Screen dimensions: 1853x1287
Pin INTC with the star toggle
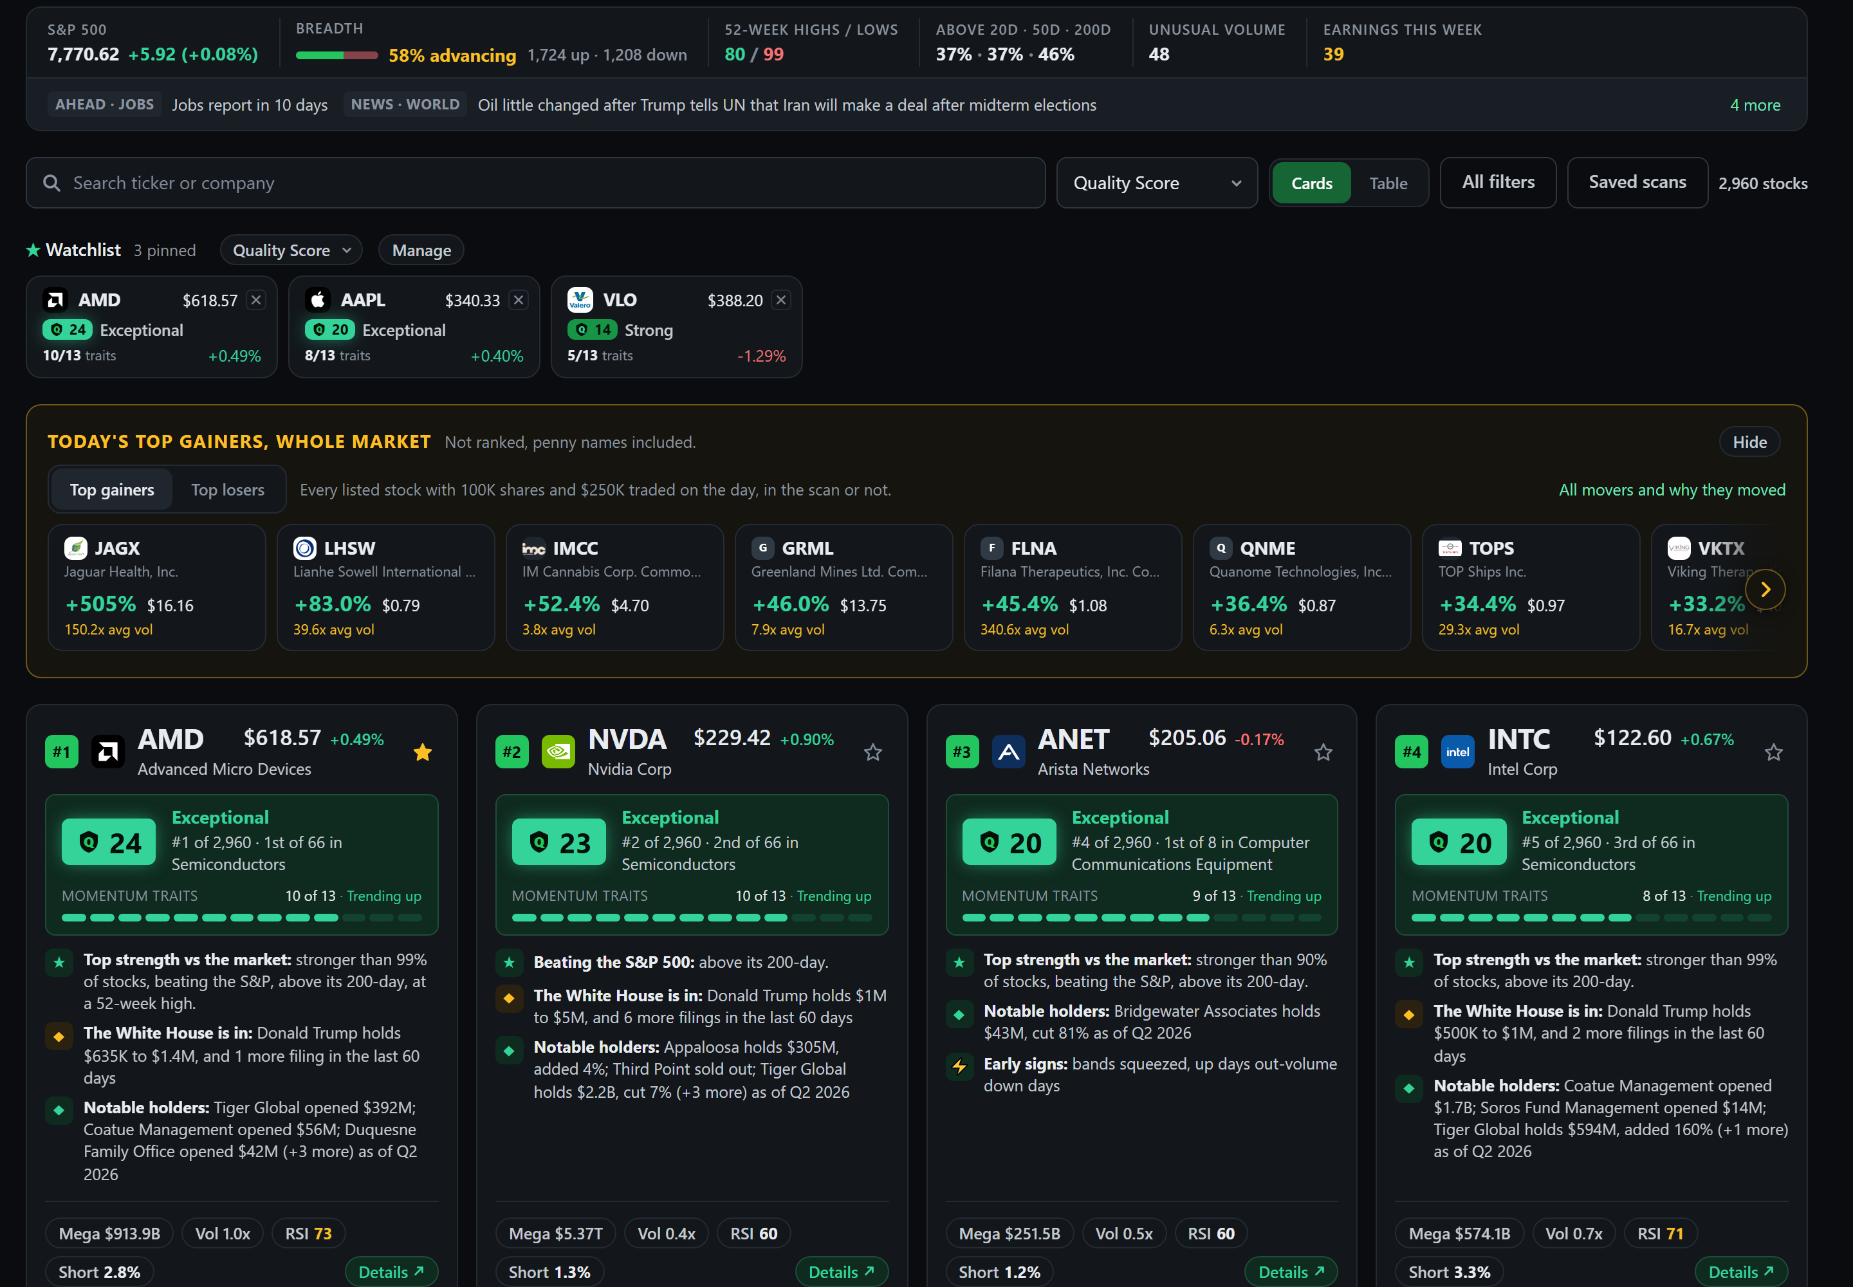(x=1773, y=752)
